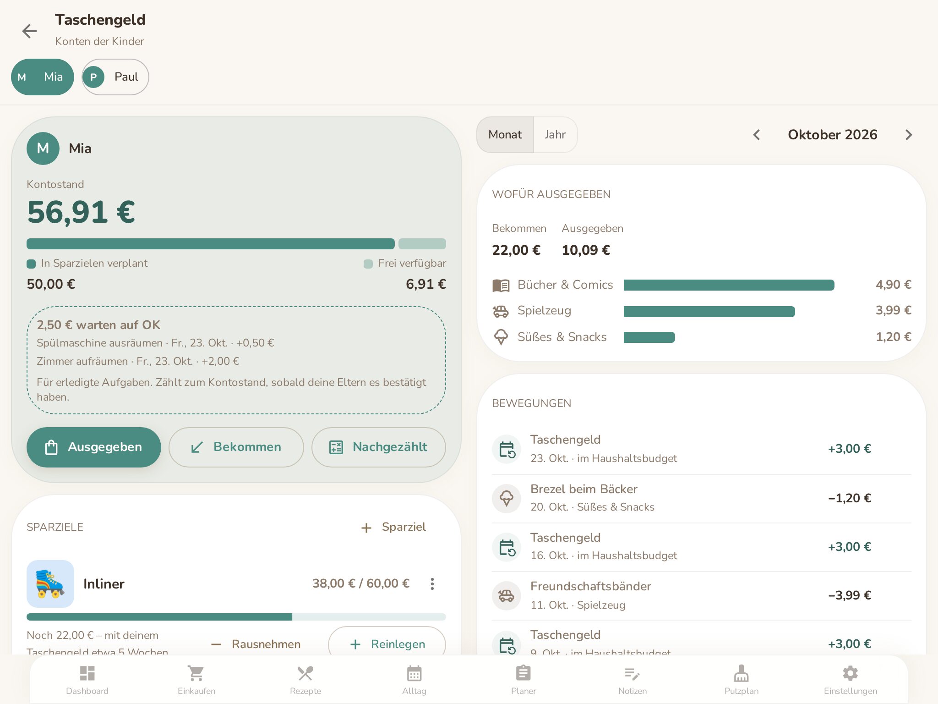This screenshot has height=704, width=938.
Task: Open Taschengeld entry from 23. Okt.
Action: click(x=702, y=449)
